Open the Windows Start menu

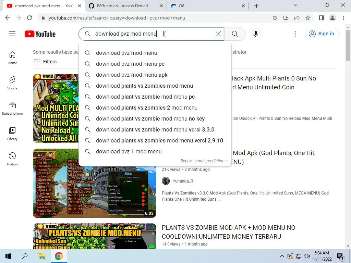pos(8,256)
